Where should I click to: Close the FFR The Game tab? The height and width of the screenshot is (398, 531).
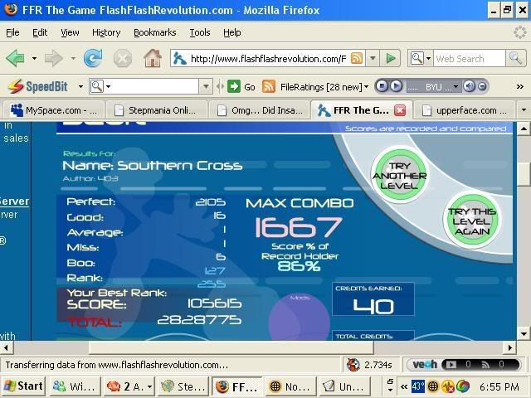point(400,110)
